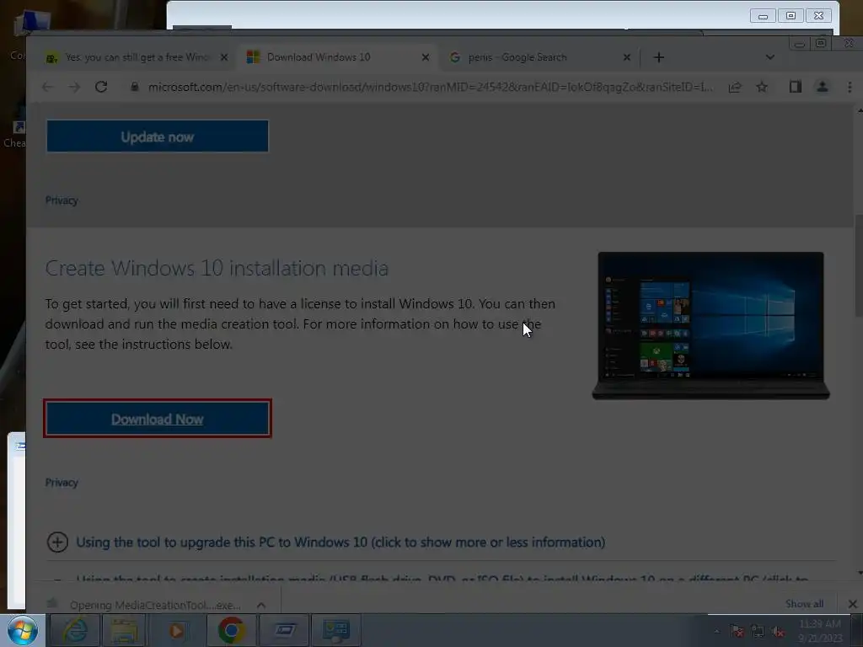The width and height of the screenshot is (863, 647).
Task: Close the Download Windows 10 tab
Action: point(426,57)
